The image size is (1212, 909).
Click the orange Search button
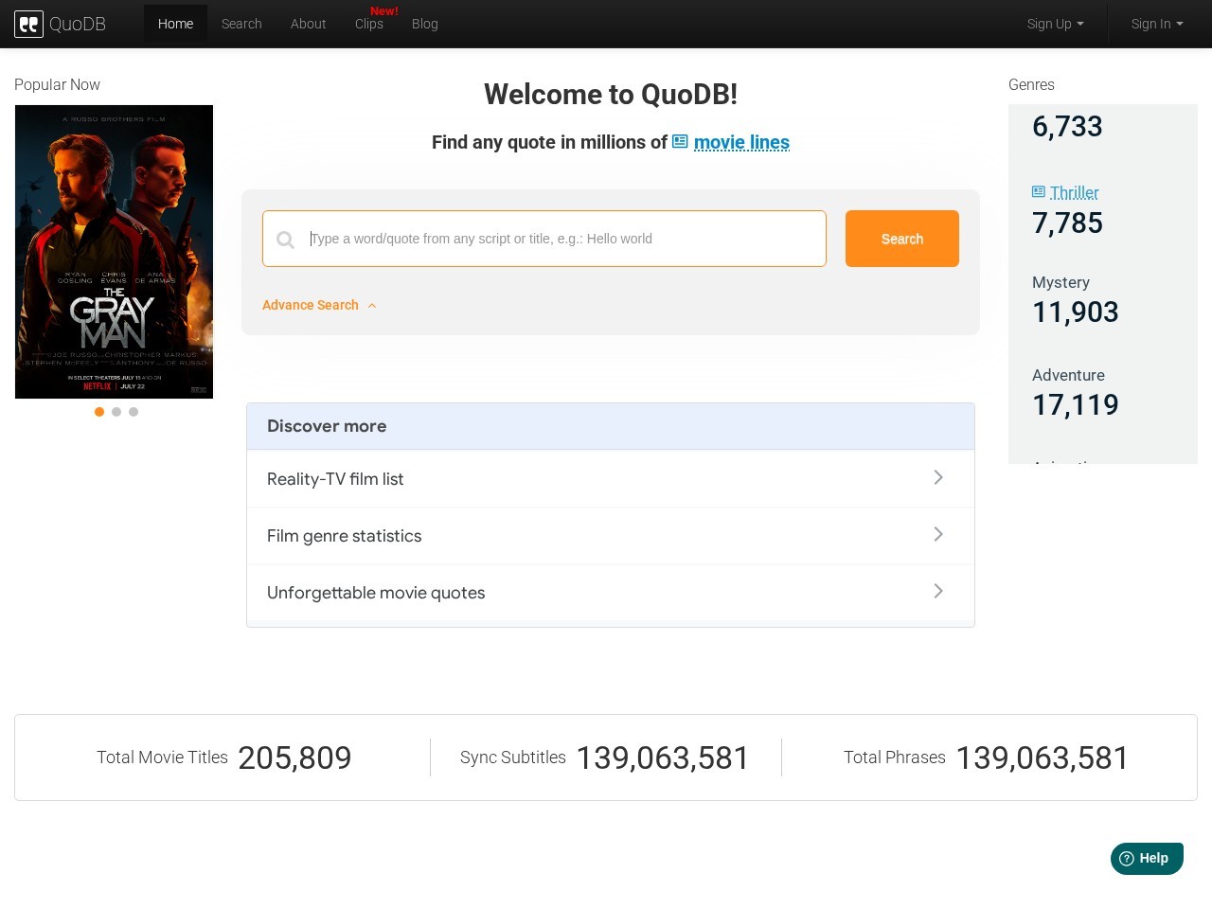click(902, 239)
